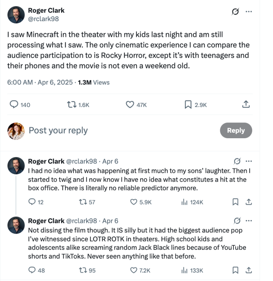Reply to the 'Not dissing the film' post
The image size is (273, 281).
tap(32, 270)
